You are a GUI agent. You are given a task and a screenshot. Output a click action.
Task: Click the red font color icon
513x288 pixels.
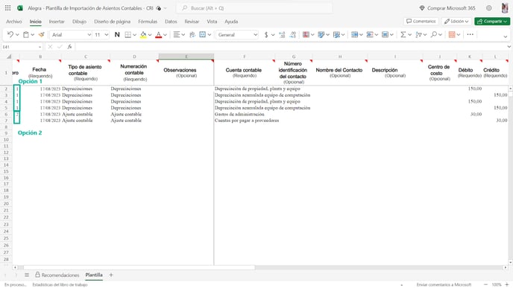click(x=159, y=35)
